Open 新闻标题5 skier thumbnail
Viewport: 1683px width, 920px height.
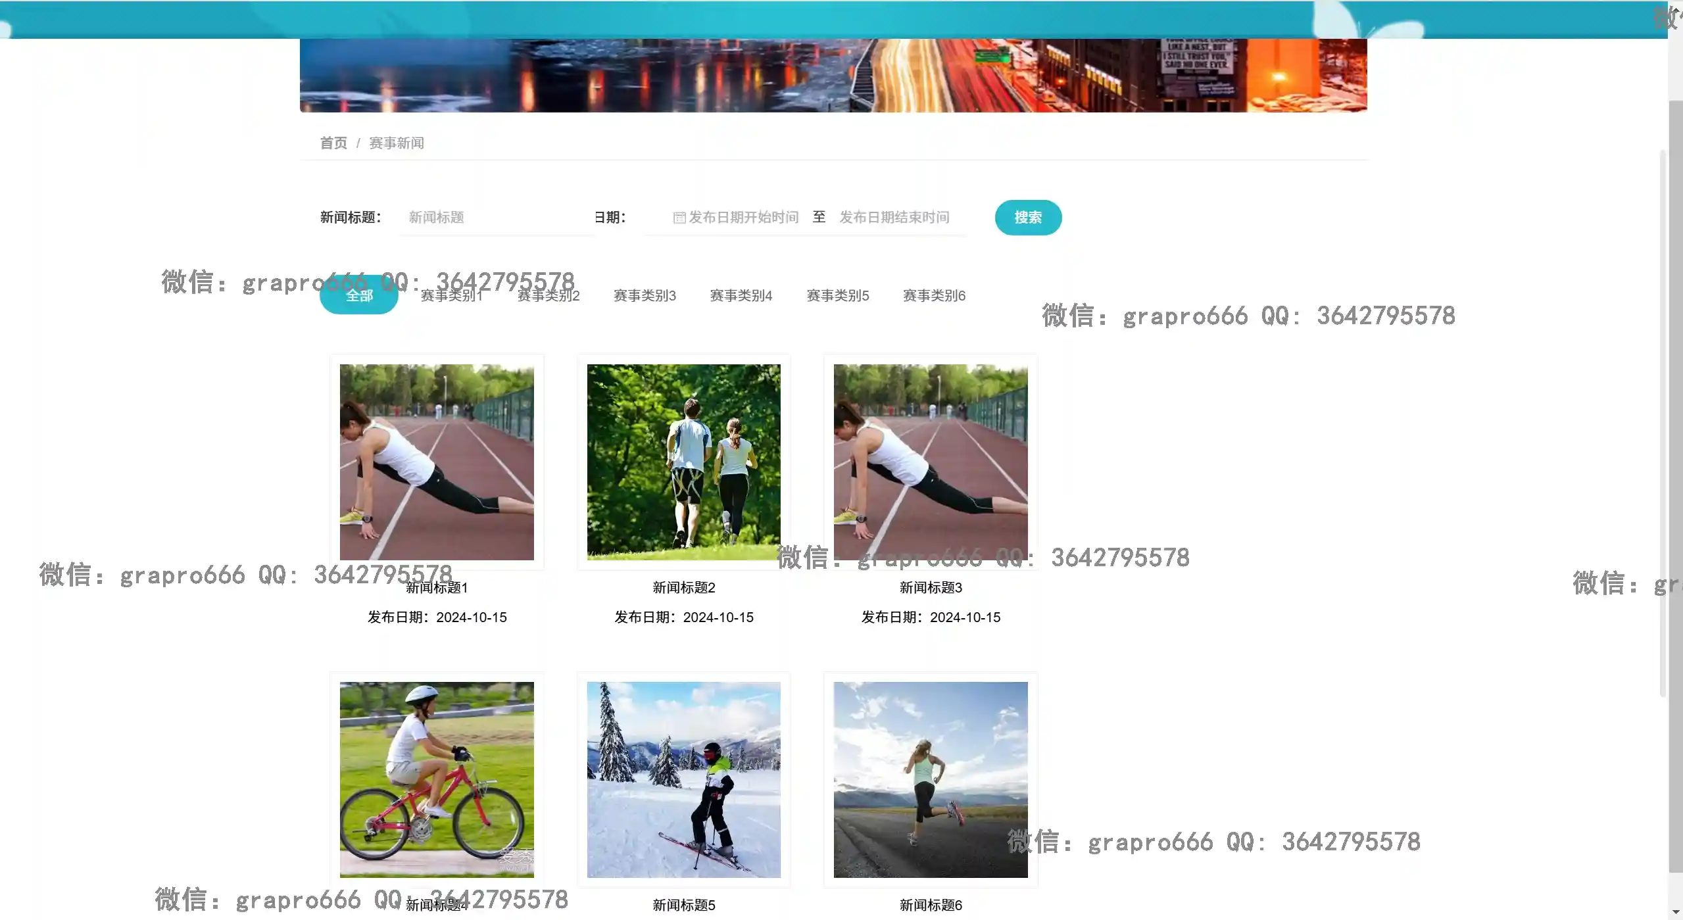pos(683,779)
